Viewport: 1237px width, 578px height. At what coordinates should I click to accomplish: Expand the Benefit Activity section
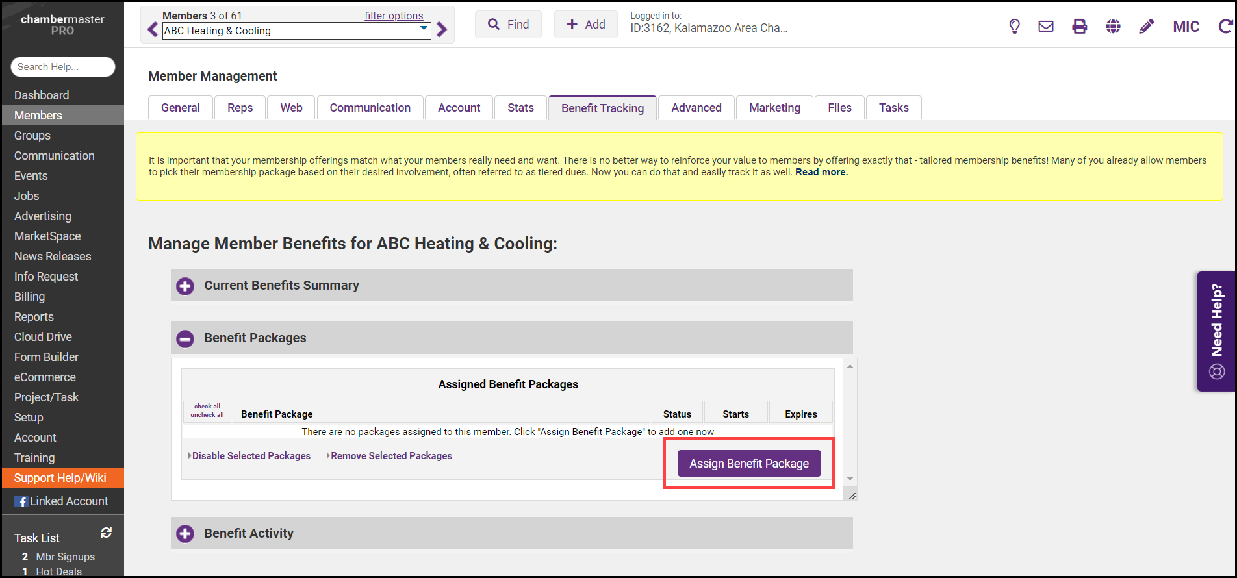[185, 534]
